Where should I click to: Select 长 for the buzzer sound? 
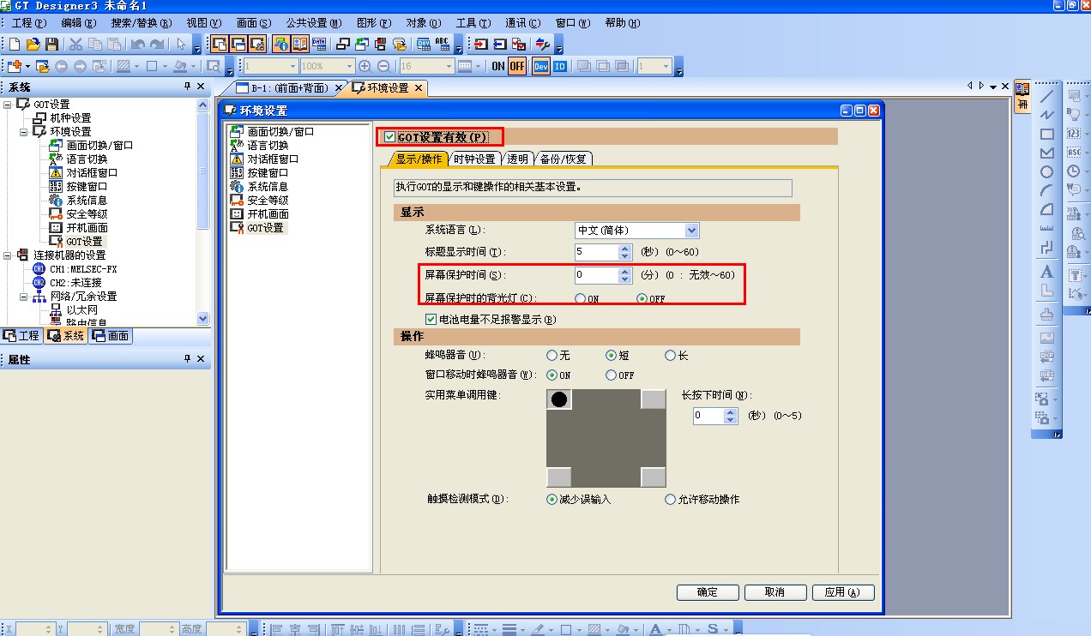click(671, 355)
